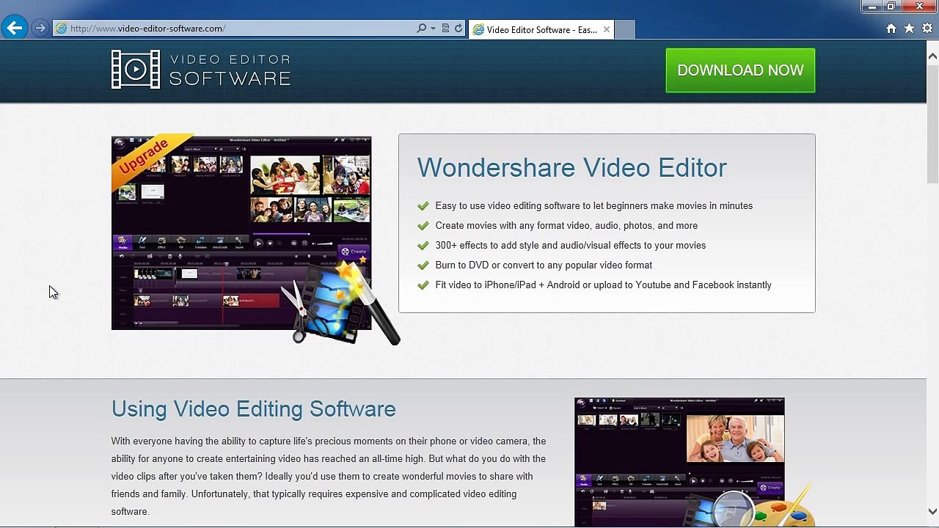Click the Refresh page icon
Image resolution: width=939 pixels, height=528 pixels.
[458, 29]
